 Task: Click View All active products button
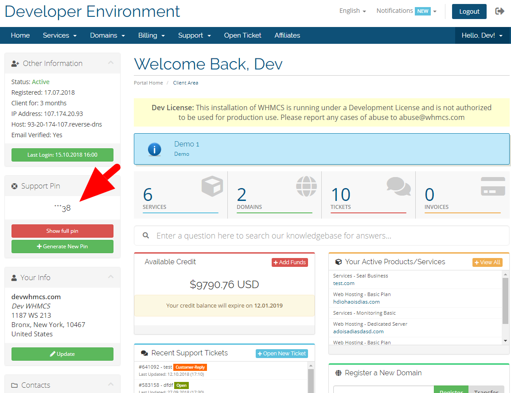tap(487, 262)
